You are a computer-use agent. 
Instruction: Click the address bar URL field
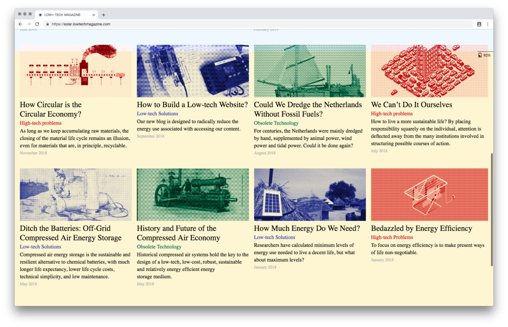pyautogui.click(x=258, y=24)
